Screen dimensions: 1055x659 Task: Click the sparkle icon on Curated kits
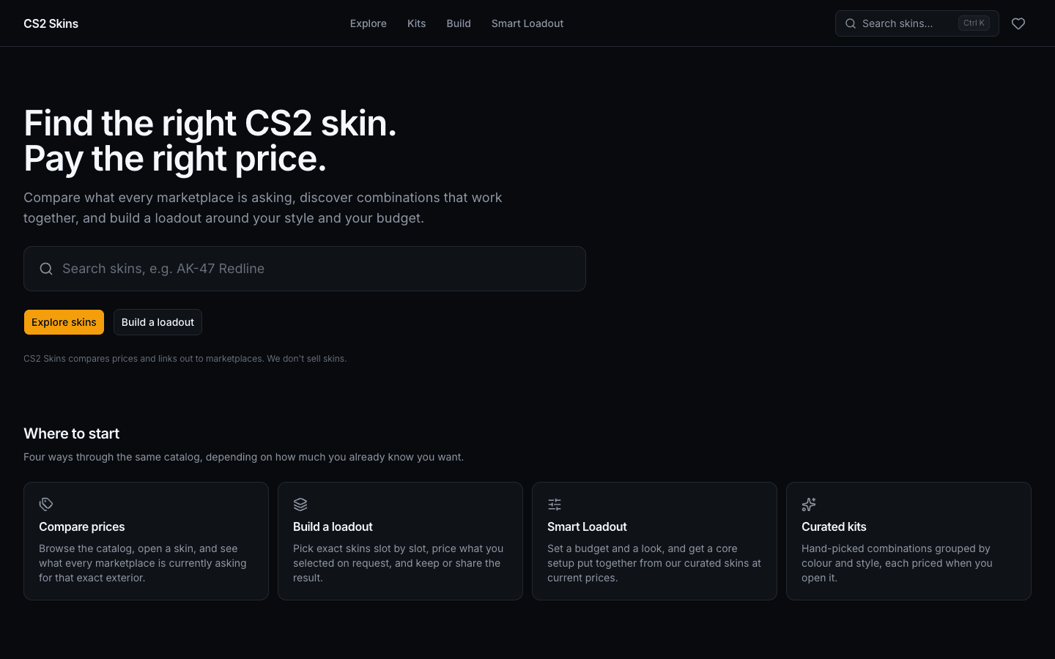(x=809, y=504)
